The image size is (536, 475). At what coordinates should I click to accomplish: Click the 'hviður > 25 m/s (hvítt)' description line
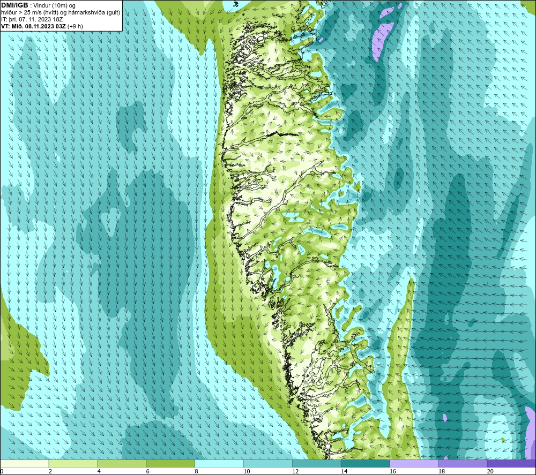tap(61, 12)
